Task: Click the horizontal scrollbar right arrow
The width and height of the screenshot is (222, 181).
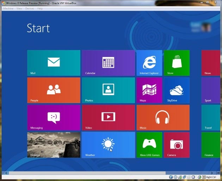Action: [x=212, y=173]
